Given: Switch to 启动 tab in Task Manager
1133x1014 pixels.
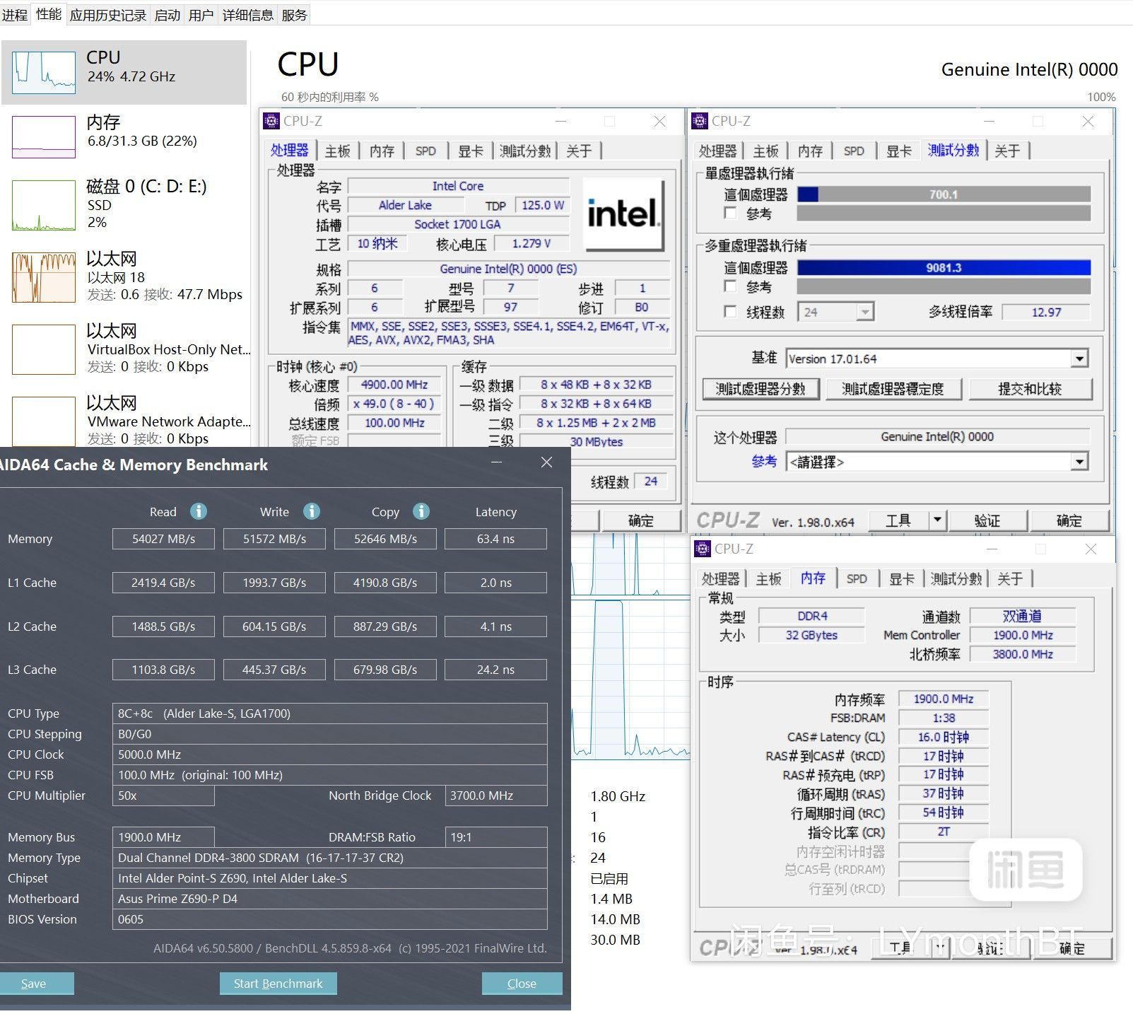Looking at the screenshot, I should coord(168,15).
